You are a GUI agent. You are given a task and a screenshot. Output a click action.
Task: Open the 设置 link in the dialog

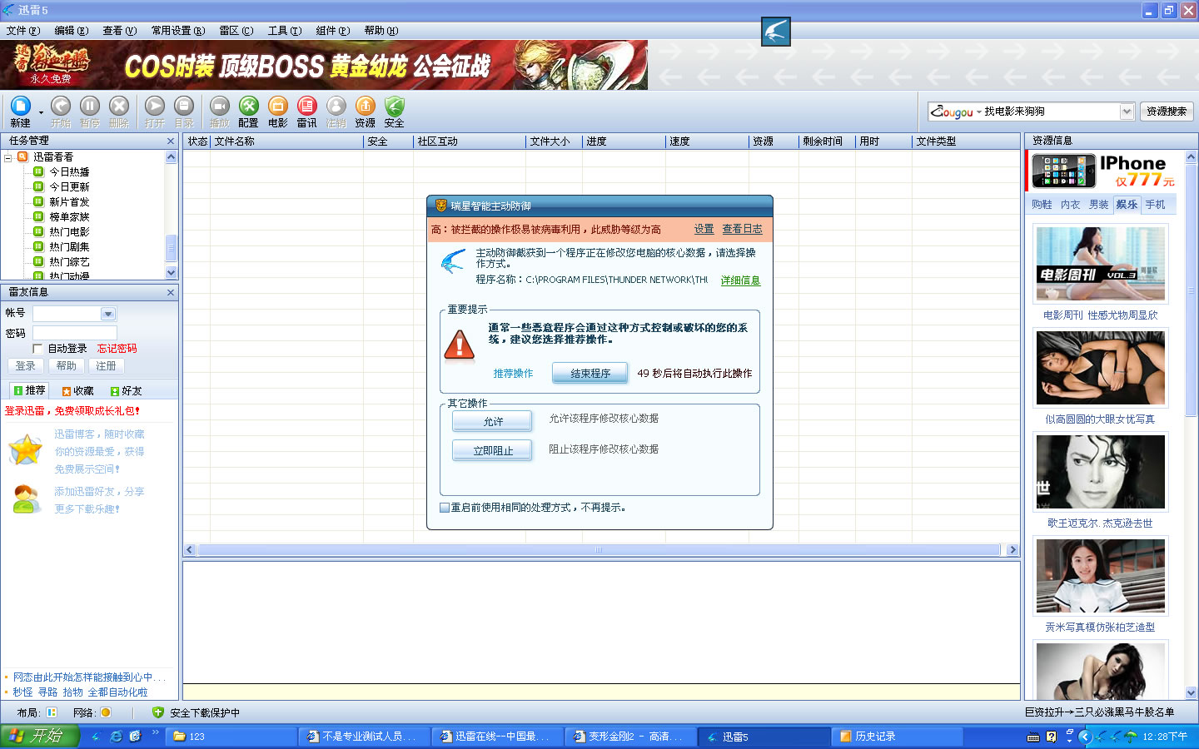pos(704,229)
